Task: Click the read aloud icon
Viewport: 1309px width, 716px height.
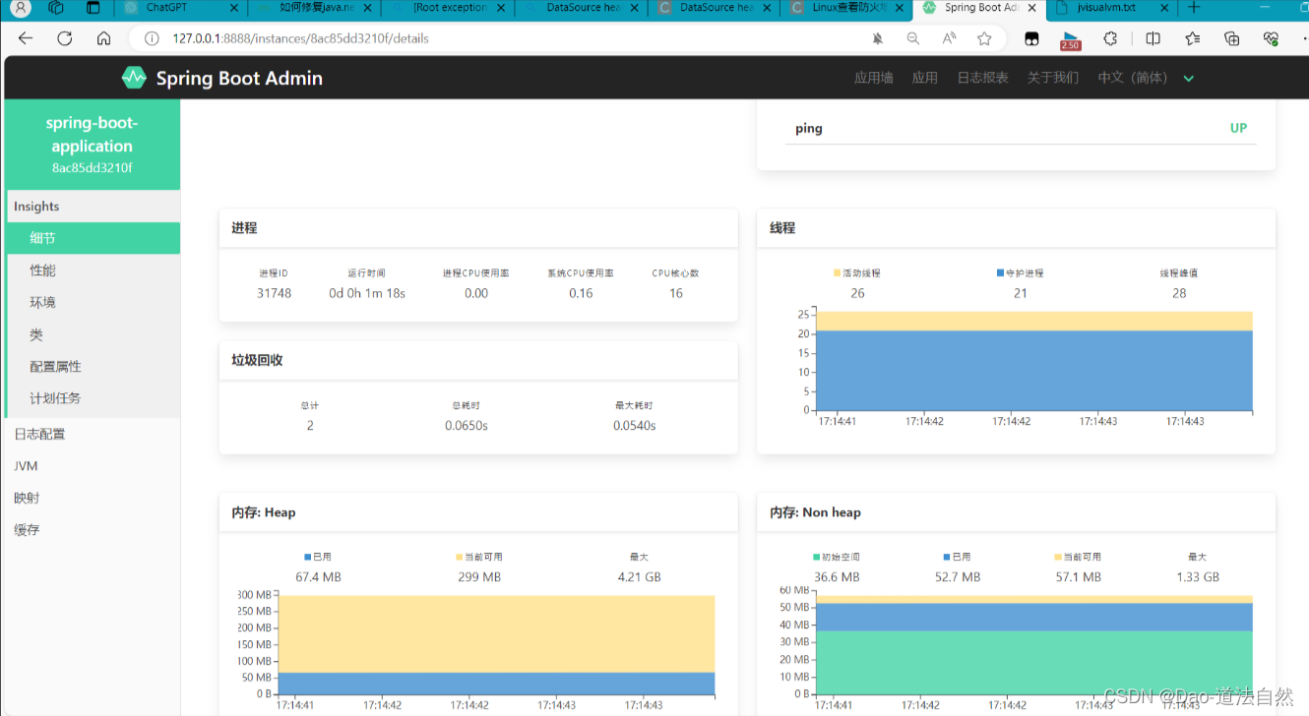Action: (x=949, y=38)
